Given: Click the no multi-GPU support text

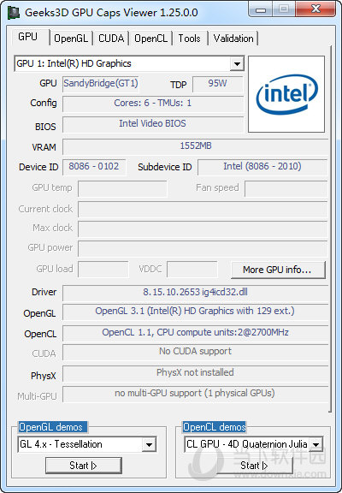Looking at the screenshot, I should point(195,394).
